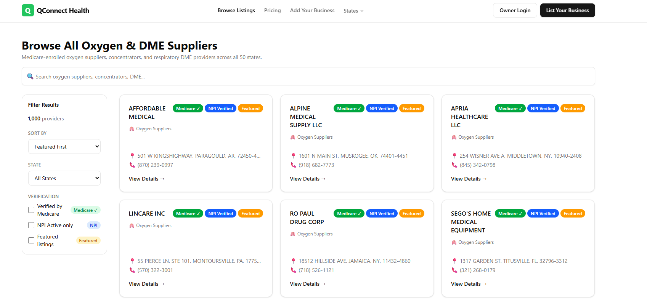Click the Lincare Inc card title
This screenshot has height=304, width=647.
coord(147,214)
